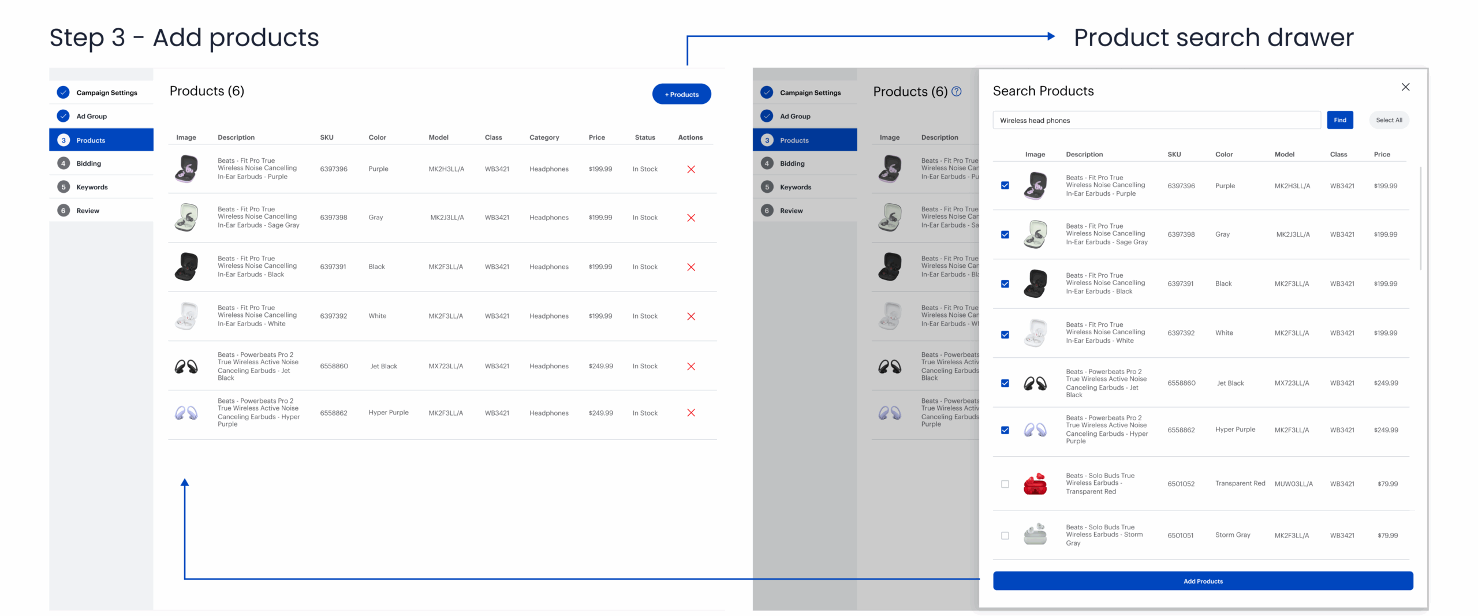Click Hyper Purple color cell in left table

[388, 412]
